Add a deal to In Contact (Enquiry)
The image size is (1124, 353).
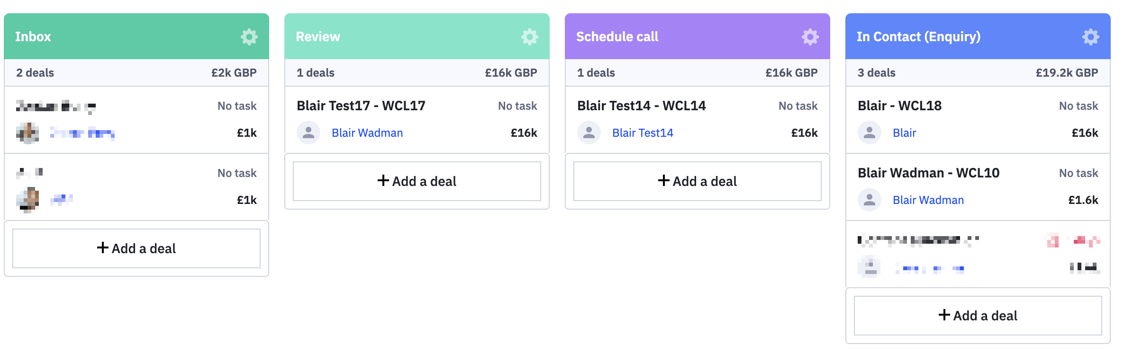pos(978,316)
